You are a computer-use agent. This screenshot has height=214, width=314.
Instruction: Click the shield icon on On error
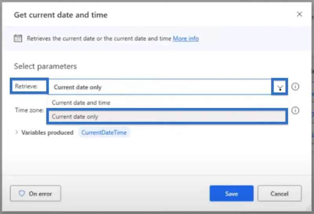pyautogui.click(x=22, y=193)
